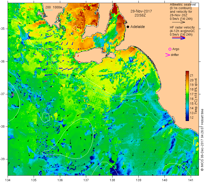Screen dimensions: 204x183
Task: Click the 'HF radar velocity' legend heading
Action: coord(182,27)
